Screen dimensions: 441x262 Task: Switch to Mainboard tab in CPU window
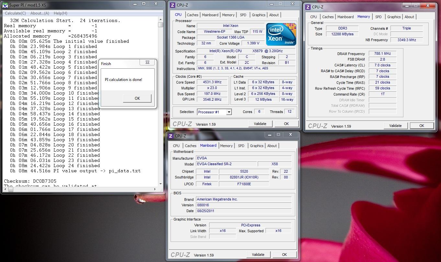click(x=210, y=15)
